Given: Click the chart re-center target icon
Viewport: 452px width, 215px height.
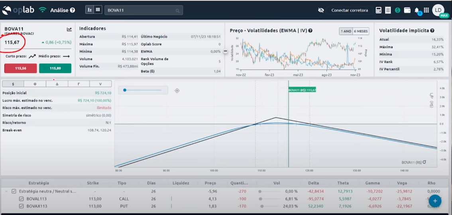Looking at the screenshot, I should [177, 91].
